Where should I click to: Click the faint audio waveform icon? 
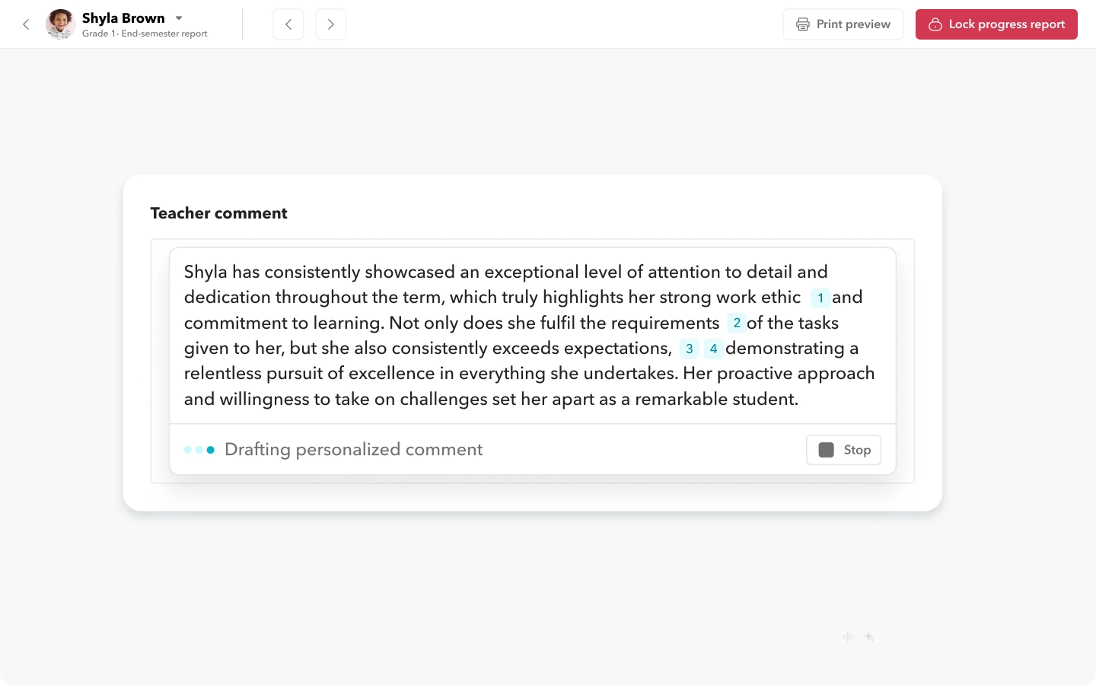click(847, 637)
